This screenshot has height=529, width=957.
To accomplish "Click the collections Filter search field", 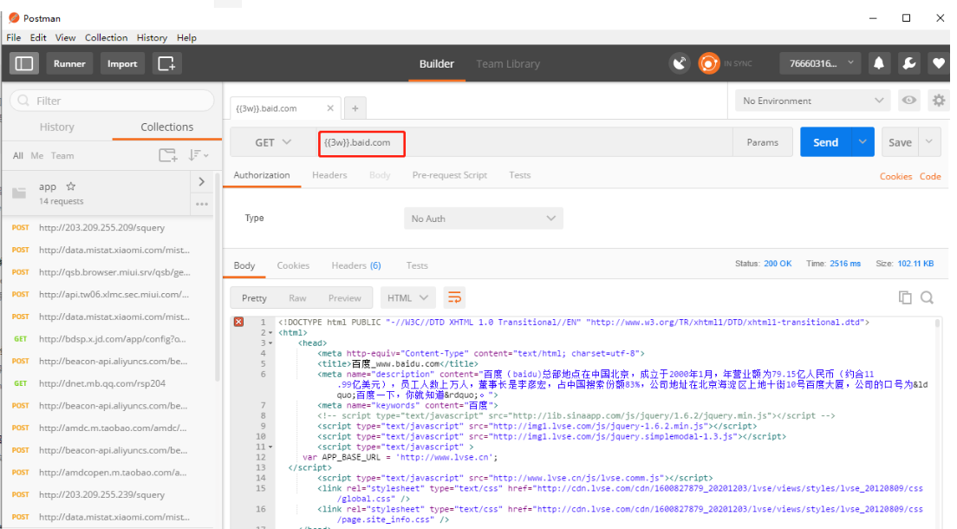I will pos(113,101).
